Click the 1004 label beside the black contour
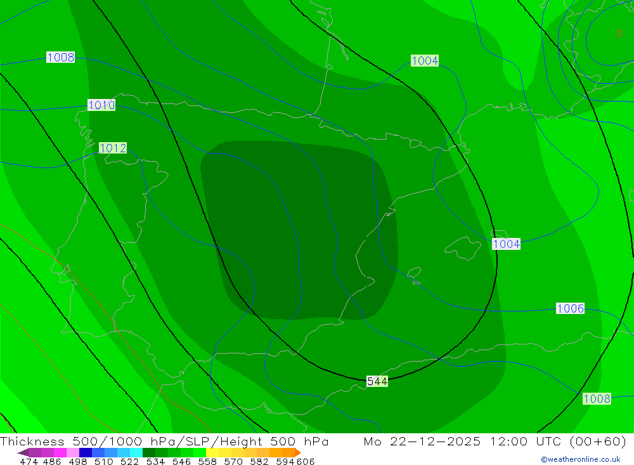This screenshot has height=465, width=634. 506,244
